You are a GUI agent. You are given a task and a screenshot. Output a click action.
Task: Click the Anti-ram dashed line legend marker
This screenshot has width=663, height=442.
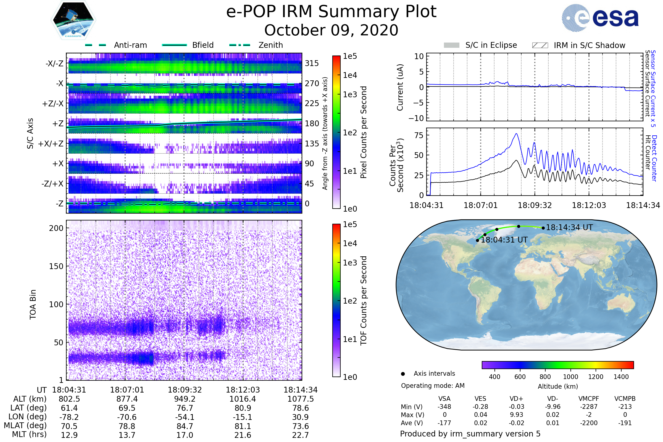pyautogui.click(x=96, y=45)
